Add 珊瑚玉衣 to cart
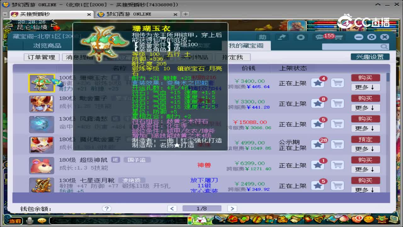The height and width of the screenshot is (227, 403). click(338, 83)
